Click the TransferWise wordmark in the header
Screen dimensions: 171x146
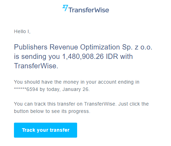point(89,10)
